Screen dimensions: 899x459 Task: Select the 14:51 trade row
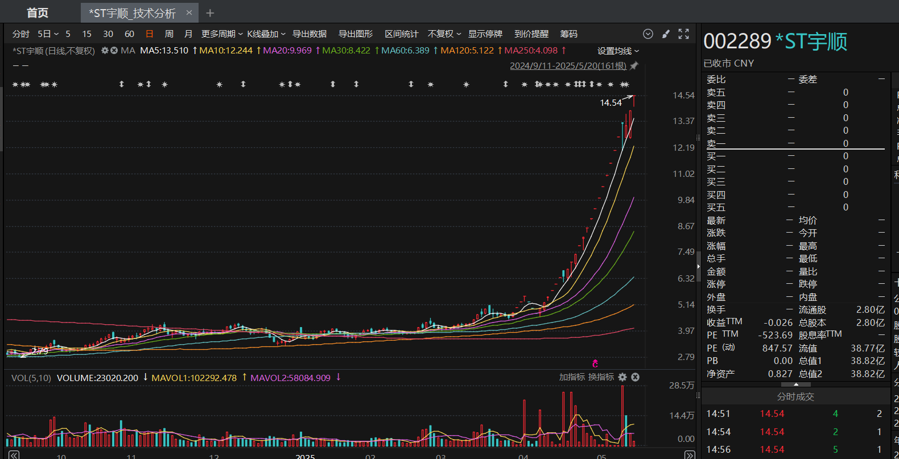(x=795, y=413)
